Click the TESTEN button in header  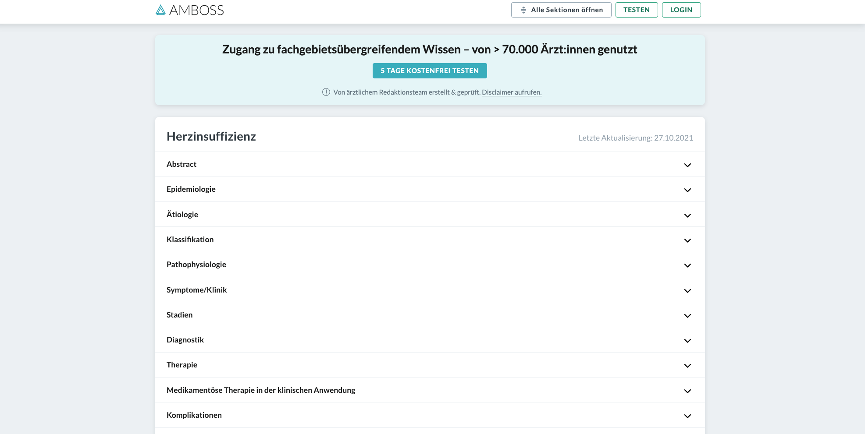[637, 10]
